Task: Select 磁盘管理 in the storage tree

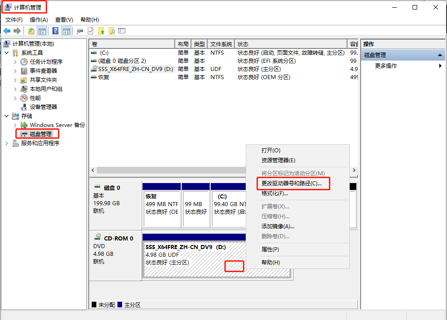Action: pyautogui.click(x=41, y=134)
